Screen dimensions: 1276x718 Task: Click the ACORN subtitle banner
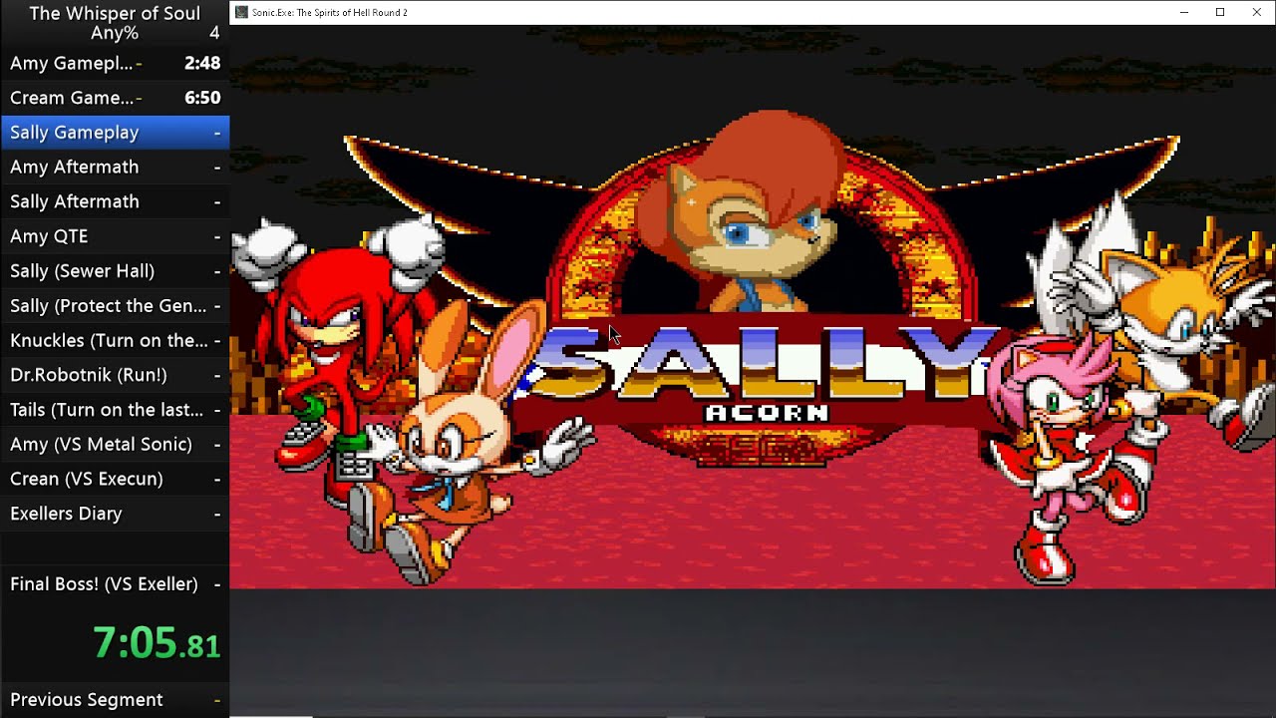pos(768,413)
